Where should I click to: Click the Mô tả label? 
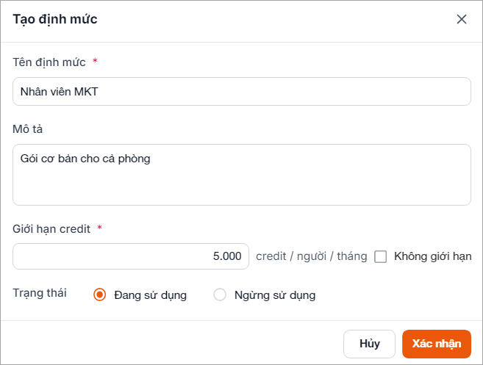[x=29, y=129]
